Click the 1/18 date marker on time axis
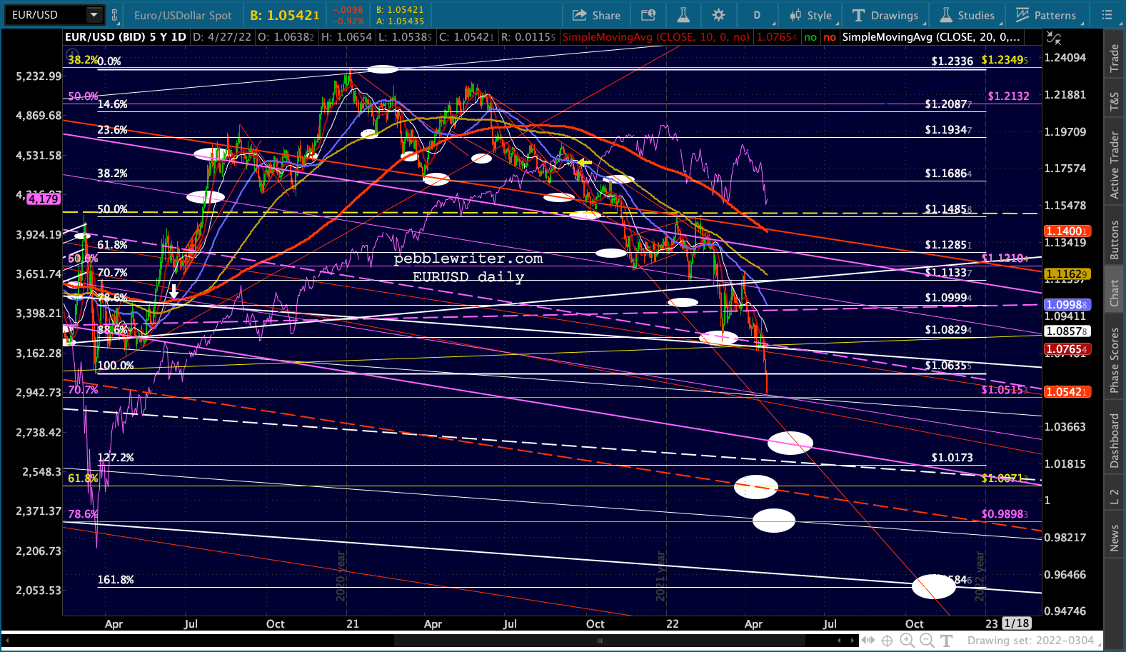This screenshot has width=1126, height=652. 1017,623
